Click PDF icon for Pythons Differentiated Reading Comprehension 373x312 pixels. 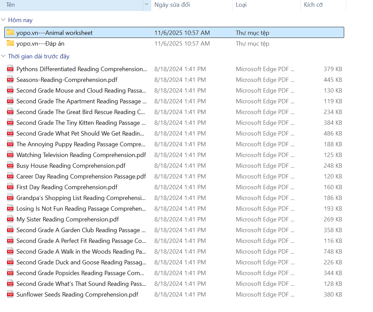(x=10, y=69)
